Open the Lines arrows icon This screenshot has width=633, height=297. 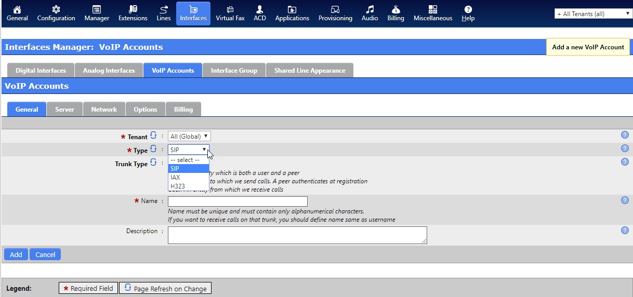tap(164, 9)
